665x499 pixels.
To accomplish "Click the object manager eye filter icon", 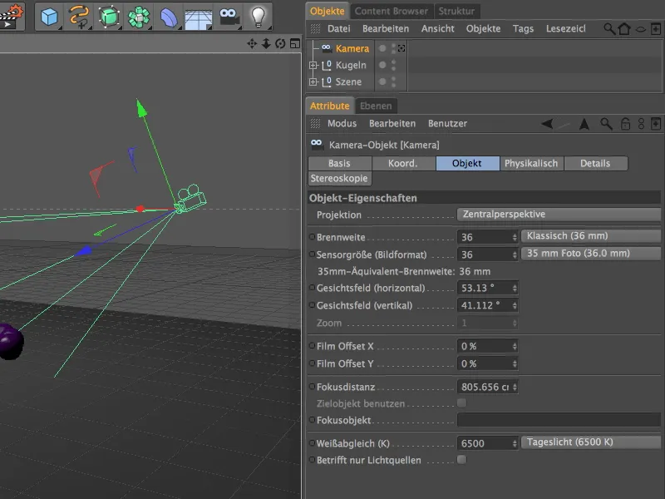I will point(640,29).
